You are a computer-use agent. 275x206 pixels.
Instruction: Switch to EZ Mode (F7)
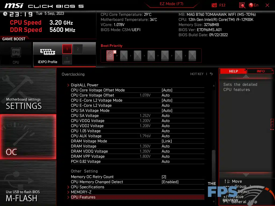coord(171,4)
